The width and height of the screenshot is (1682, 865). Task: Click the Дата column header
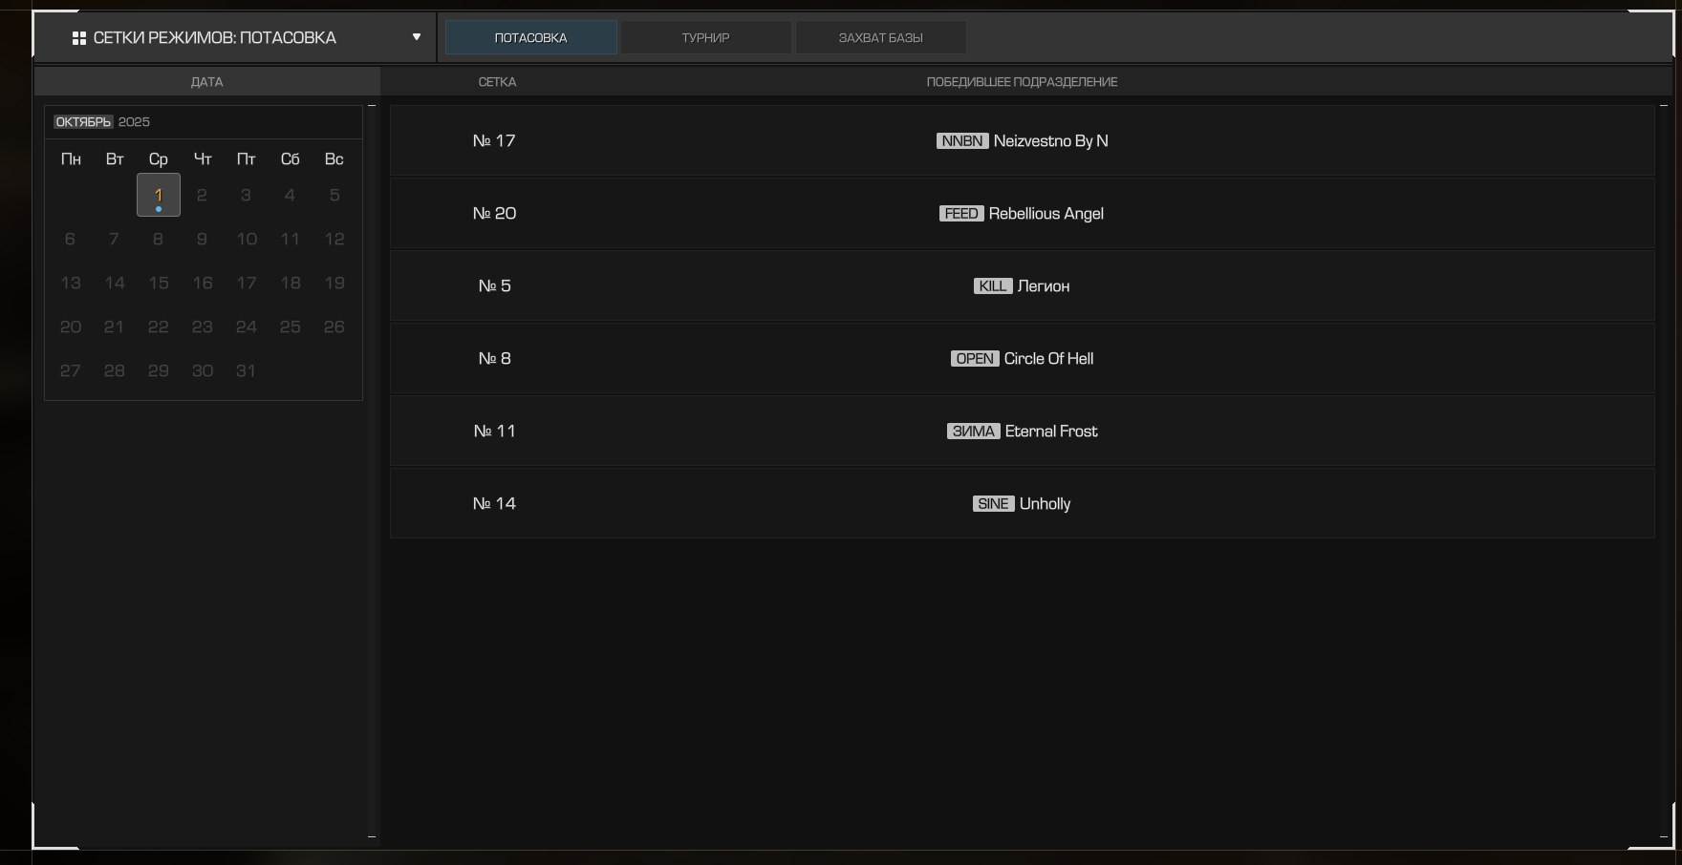(206, 82)
